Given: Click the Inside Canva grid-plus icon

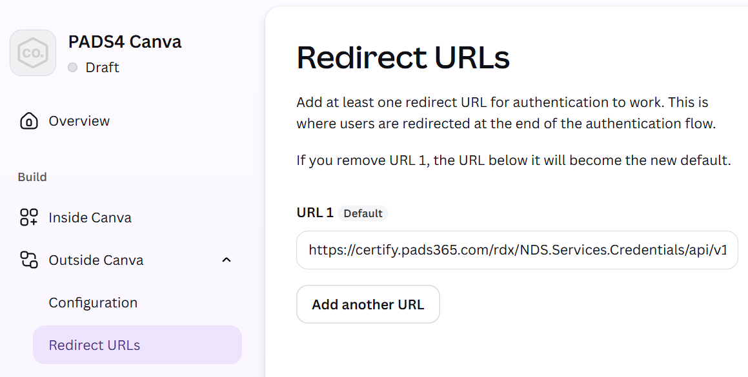Looking at the screenshot, I should (28, 217).
